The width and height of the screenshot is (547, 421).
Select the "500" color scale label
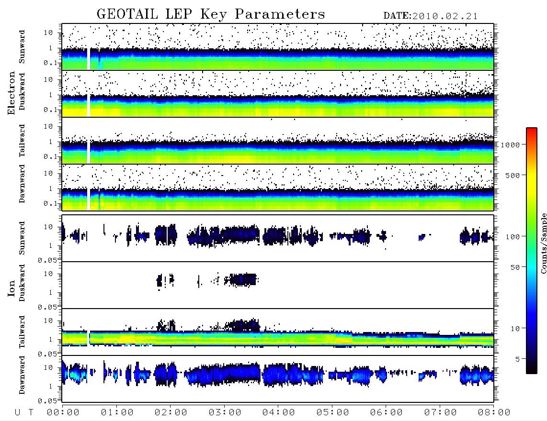click(x=513, y=175)
